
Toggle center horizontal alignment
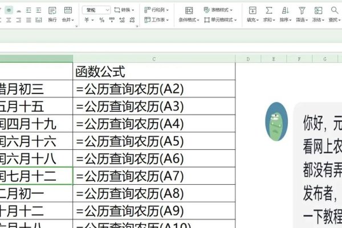coord(9,20)
